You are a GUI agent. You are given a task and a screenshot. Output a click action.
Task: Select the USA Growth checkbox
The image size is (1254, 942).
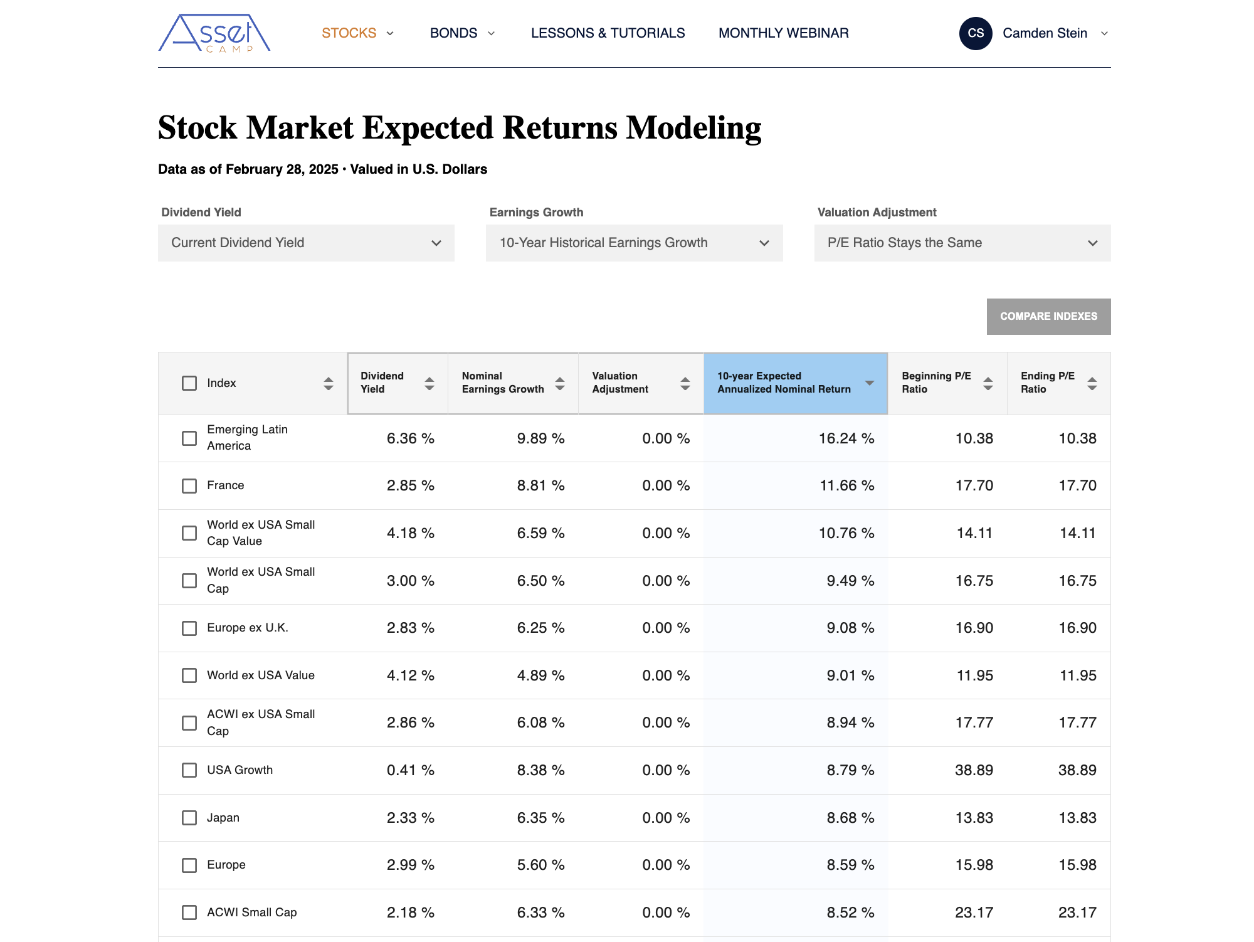click(189, 770)
